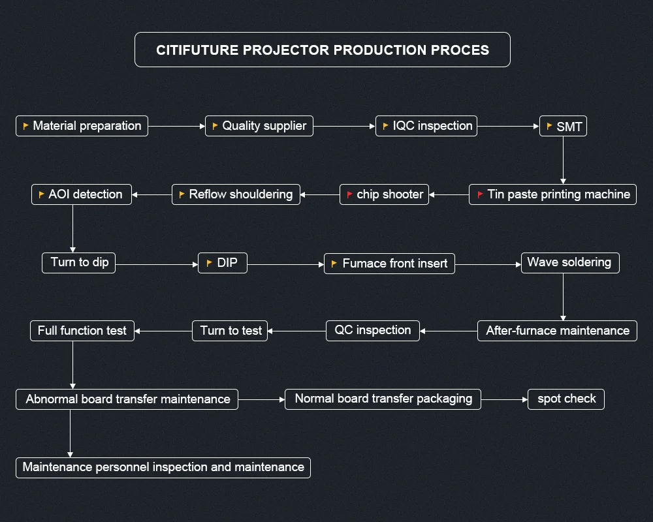This screenshot has width=653, height=522.
Task: Click the Full function test step
Action: (x=82, y=331)
